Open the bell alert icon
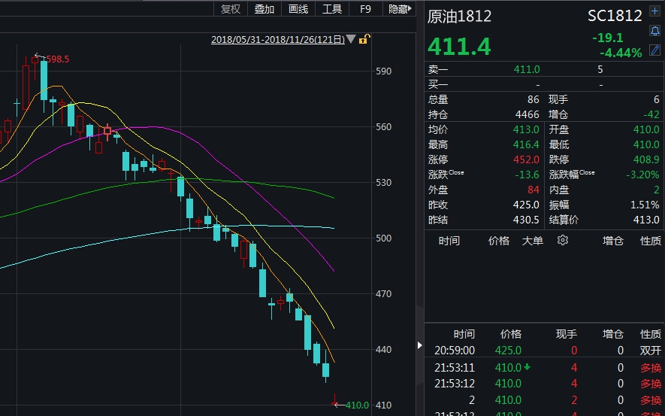The image size is (665, 416). tap(654, 31)
